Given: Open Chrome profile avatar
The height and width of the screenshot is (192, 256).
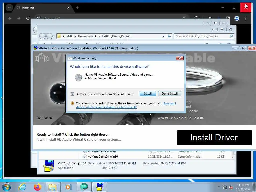Looking at the screenshot, I should click(237, 18).
